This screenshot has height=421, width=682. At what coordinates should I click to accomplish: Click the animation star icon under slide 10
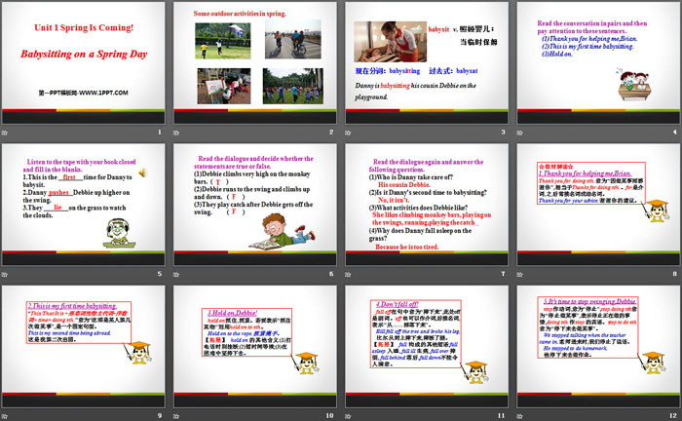coord(176,416)
